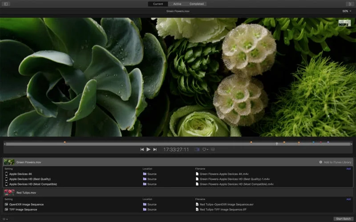This screenshot has width=356, height=222.
Task: Jump to the next marker
Action: click(x=155, y=150)
